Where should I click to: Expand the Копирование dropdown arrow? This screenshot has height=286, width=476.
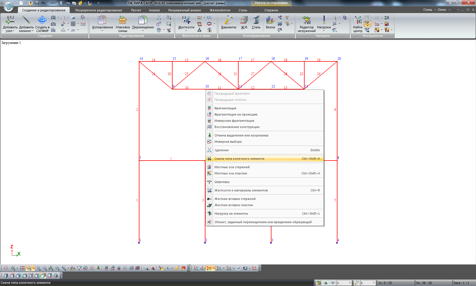pos(103,31)
